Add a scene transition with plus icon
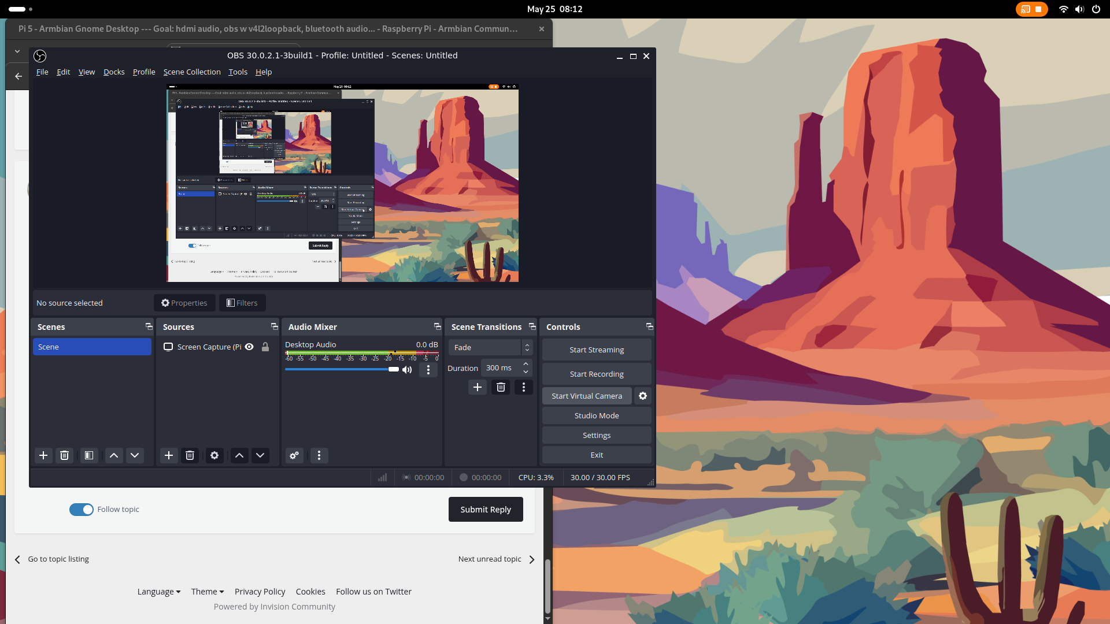 point(478,387)
